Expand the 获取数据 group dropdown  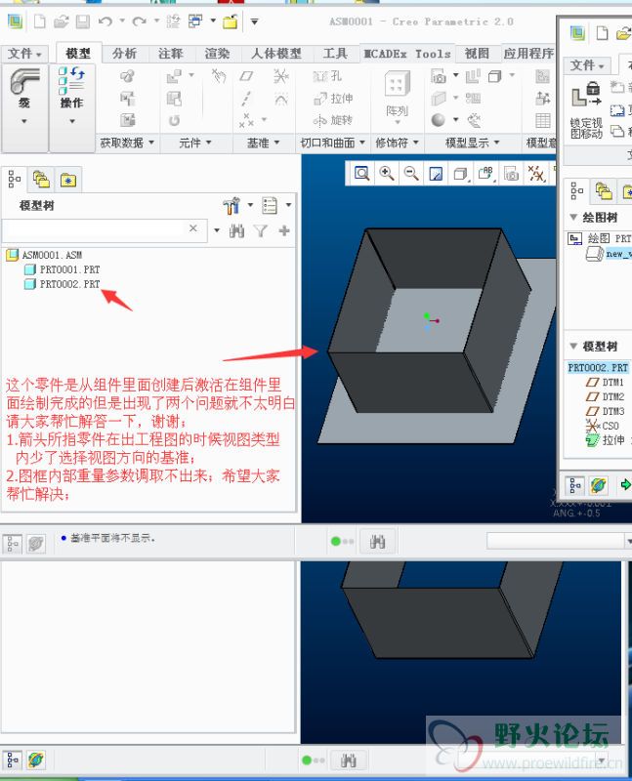click(x=127, y=143)
